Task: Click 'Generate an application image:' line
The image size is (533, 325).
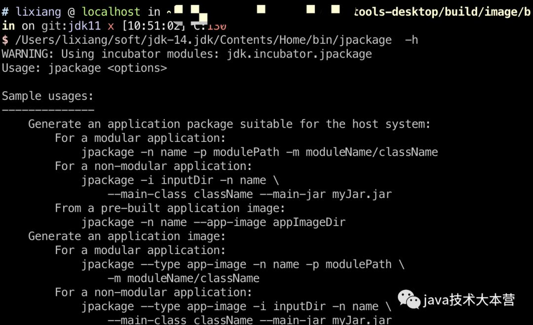Action: click(127, 236)
